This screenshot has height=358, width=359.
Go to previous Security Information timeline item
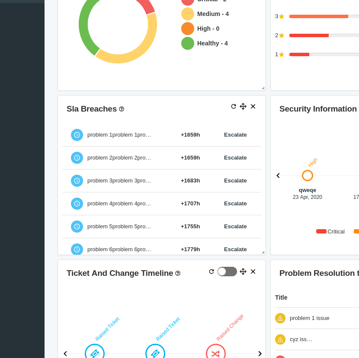tap(278, 176)
